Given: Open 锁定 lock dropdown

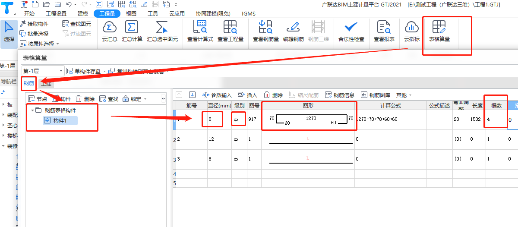Looking at the screenshot, I should (x=134, y=99).
